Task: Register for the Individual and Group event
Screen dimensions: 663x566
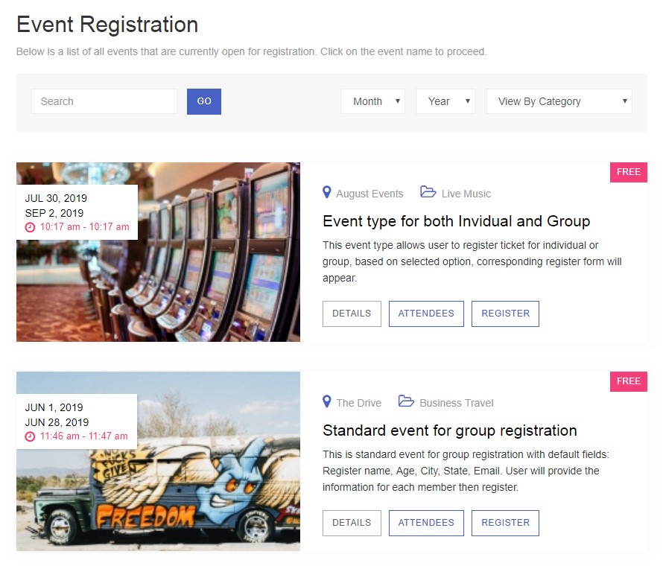Action: click(505, 314)
